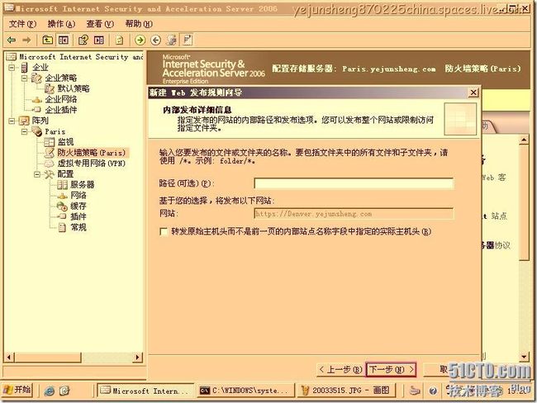The image size is (537, 403).
Task: Click the 监视 monitoring icon
Action: [50, 142]
